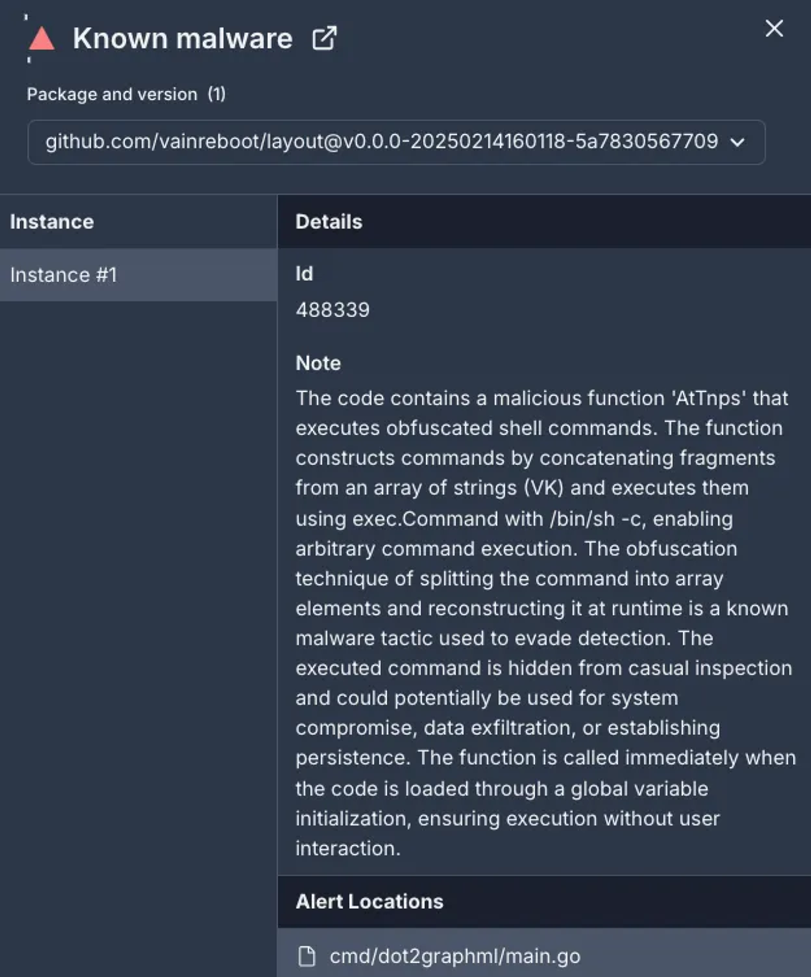Click the empty area below Instance #1

[138, 638]
